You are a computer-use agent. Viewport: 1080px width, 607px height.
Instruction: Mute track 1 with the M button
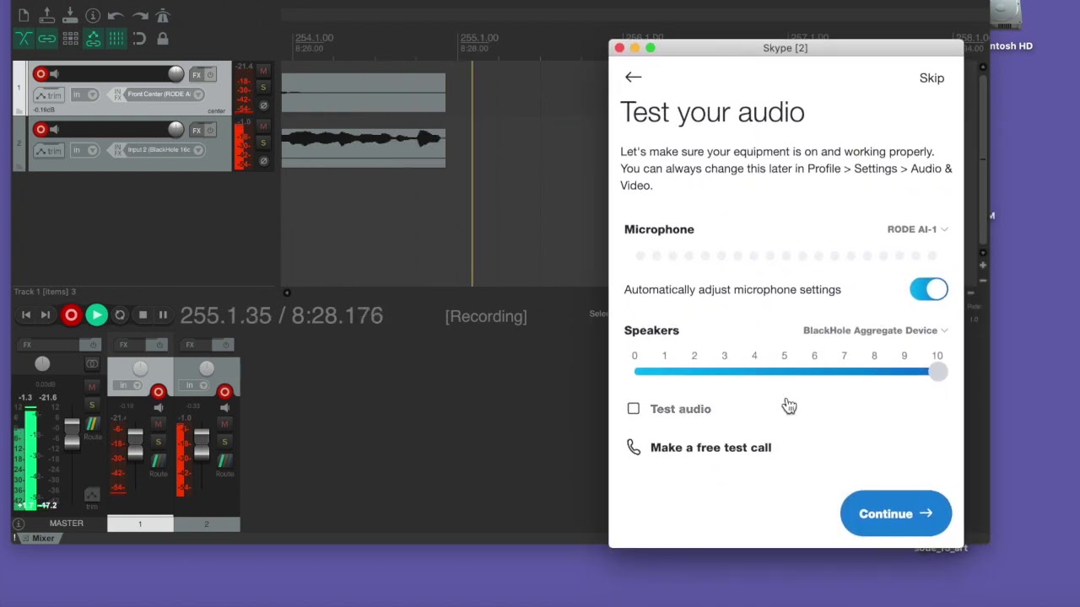[263, 70]
